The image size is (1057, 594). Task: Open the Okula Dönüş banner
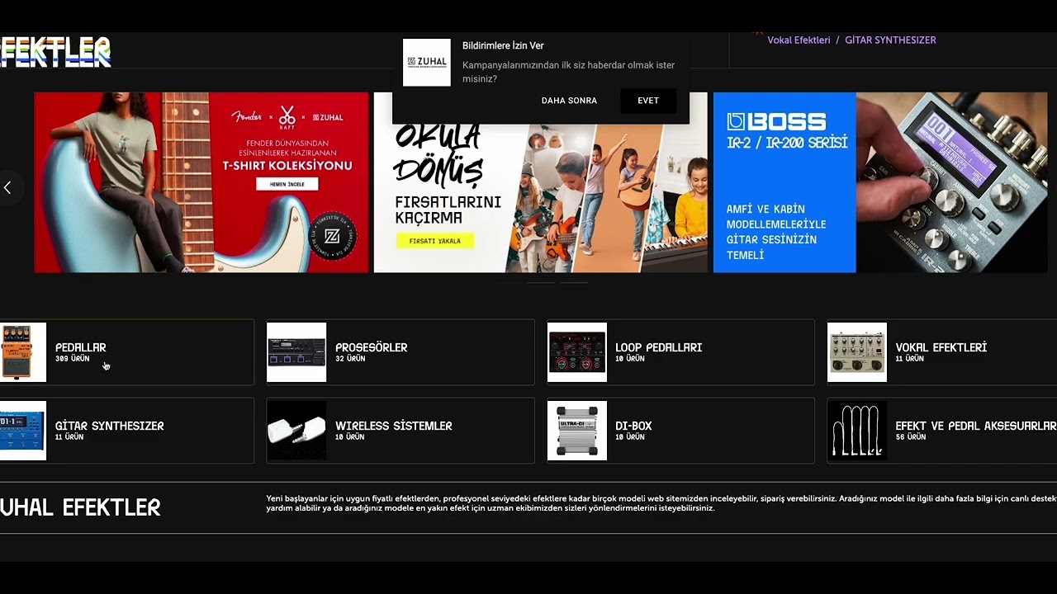540,182
